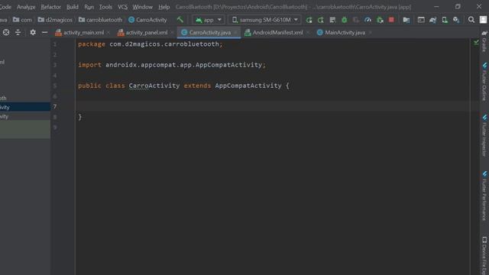Open the Build menu
The height and width of the screenshot is (275, 489).
[x=73, y=7]
